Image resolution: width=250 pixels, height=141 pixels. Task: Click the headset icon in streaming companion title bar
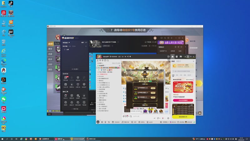click(x=165, y=38)
